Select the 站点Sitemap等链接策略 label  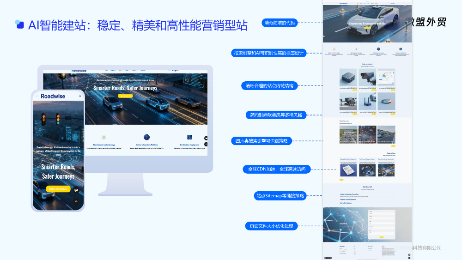point(280,195)
